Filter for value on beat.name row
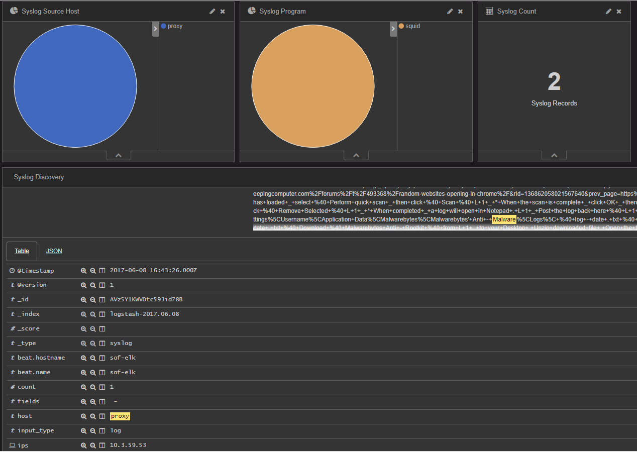The width and height of the screenshot is (637, 452). pos(84,373)
